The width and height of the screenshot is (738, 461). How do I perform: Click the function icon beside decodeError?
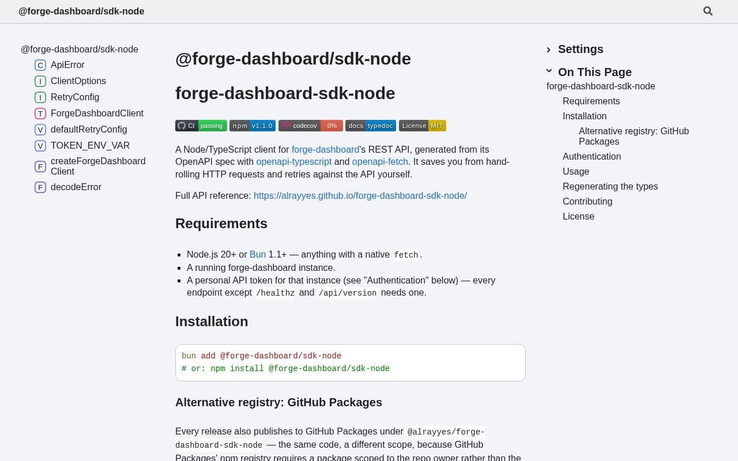pos(40,187)
